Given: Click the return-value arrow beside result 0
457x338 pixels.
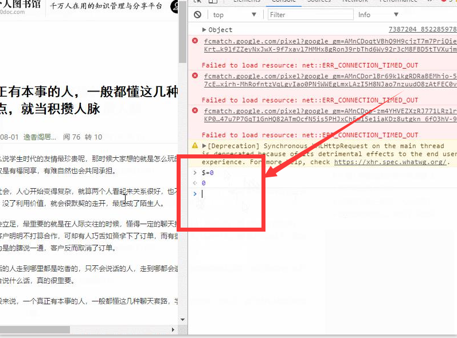Looking at the screenshot, I should 195,183.
